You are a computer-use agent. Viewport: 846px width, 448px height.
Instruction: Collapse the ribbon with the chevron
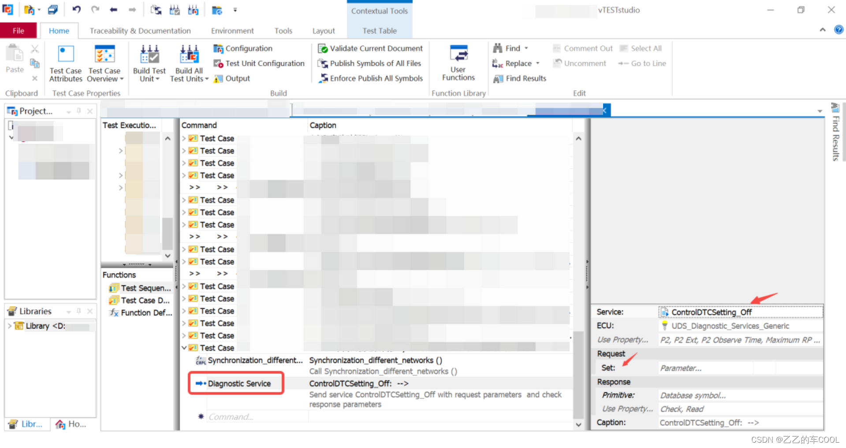click(823, 30)
